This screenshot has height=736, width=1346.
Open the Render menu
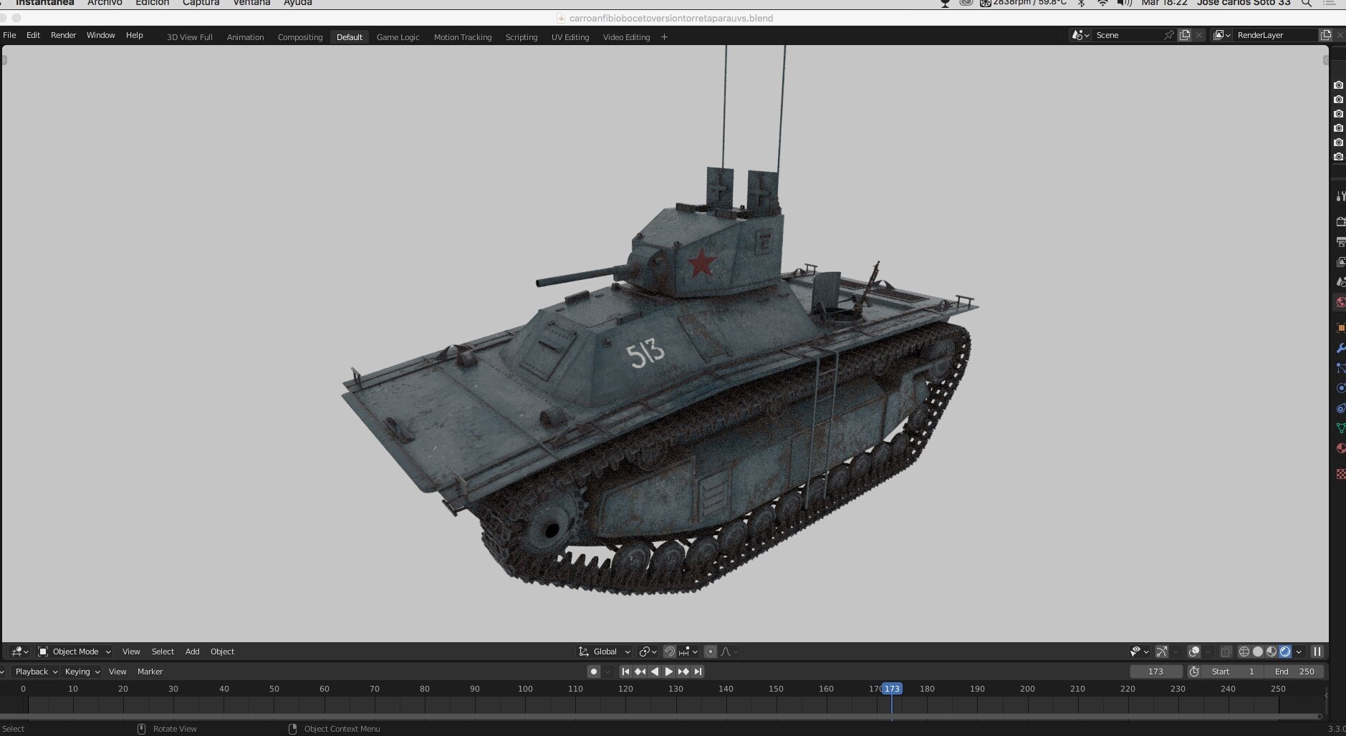point(63,35)
